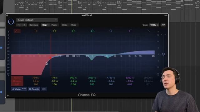The image size is (200, 112).
Task: Expand the disclosure triangle at plugin bottom-left
Action: pos(8,96)
